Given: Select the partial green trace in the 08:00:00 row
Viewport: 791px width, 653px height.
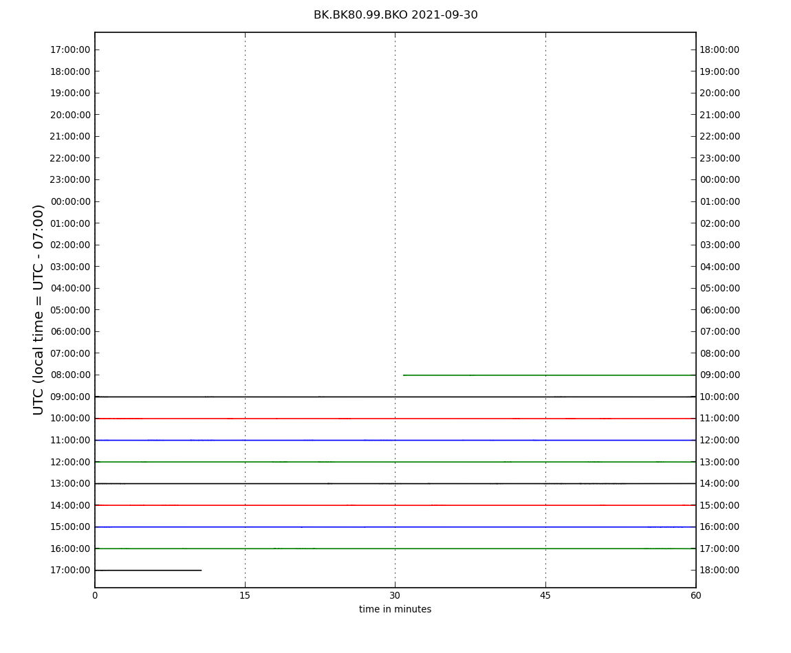Looking at the screenshot, I should pos(550,375).
